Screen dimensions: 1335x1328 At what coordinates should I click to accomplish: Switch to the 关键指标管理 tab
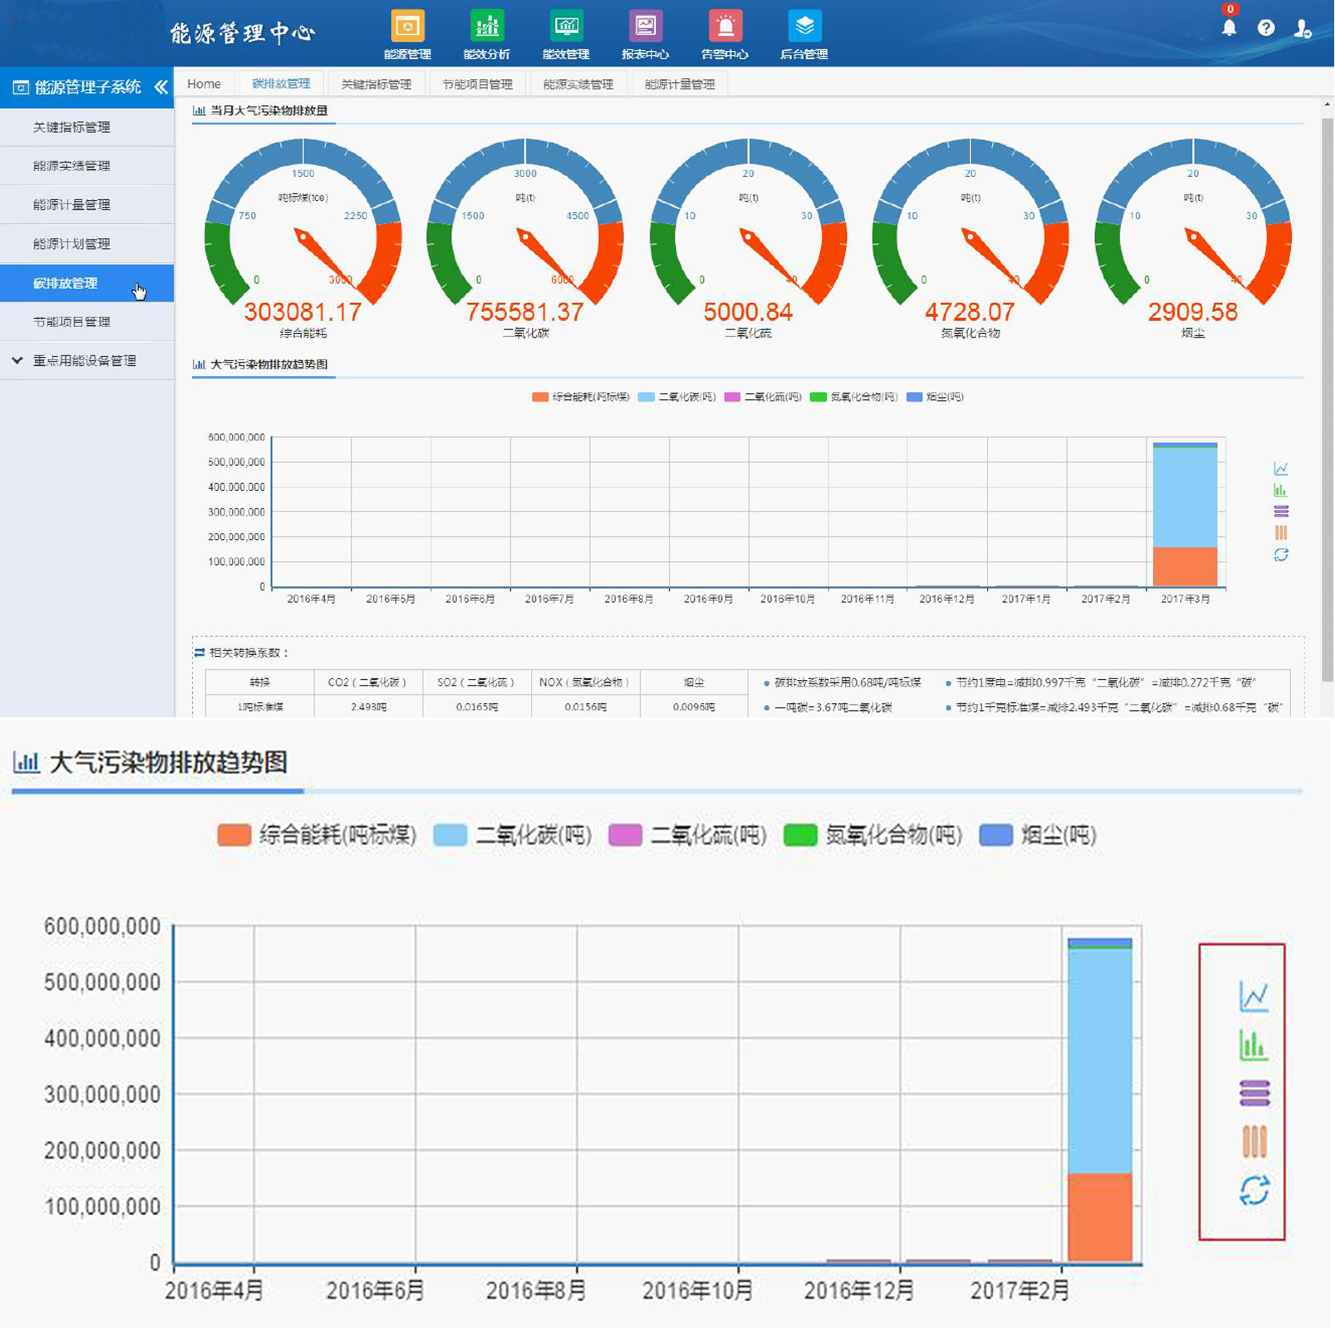click(376, 84)
